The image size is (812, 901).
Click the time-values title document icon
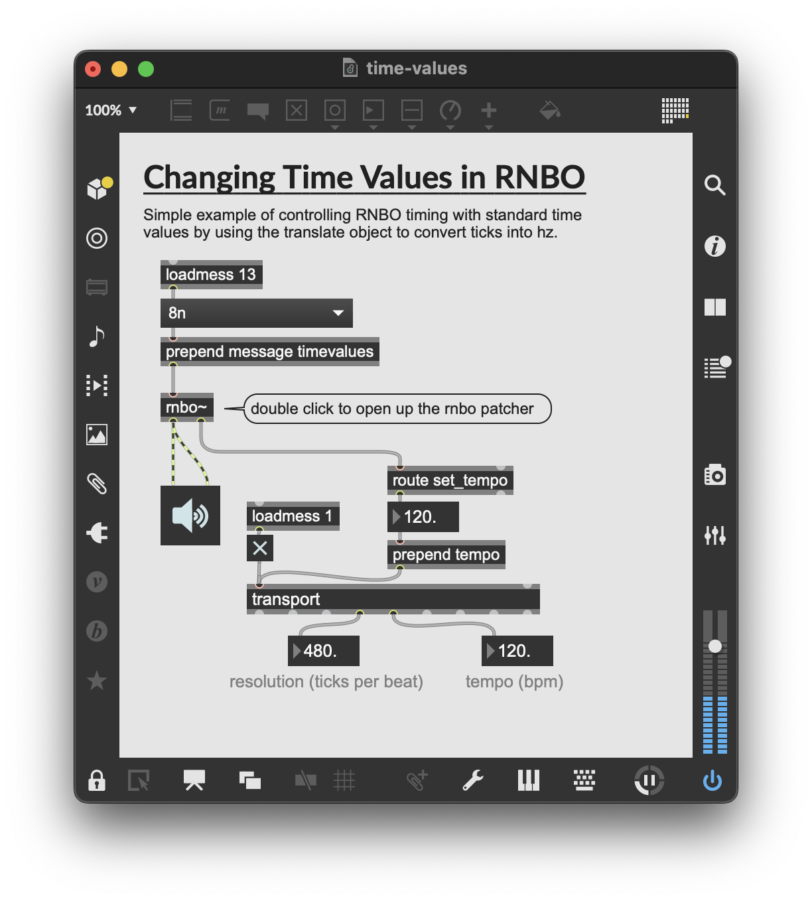tap(350, 68)
